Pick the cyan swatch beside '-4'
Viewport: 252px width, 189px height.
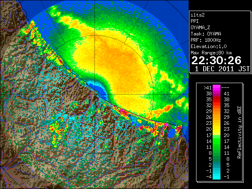tap(217, 177)
